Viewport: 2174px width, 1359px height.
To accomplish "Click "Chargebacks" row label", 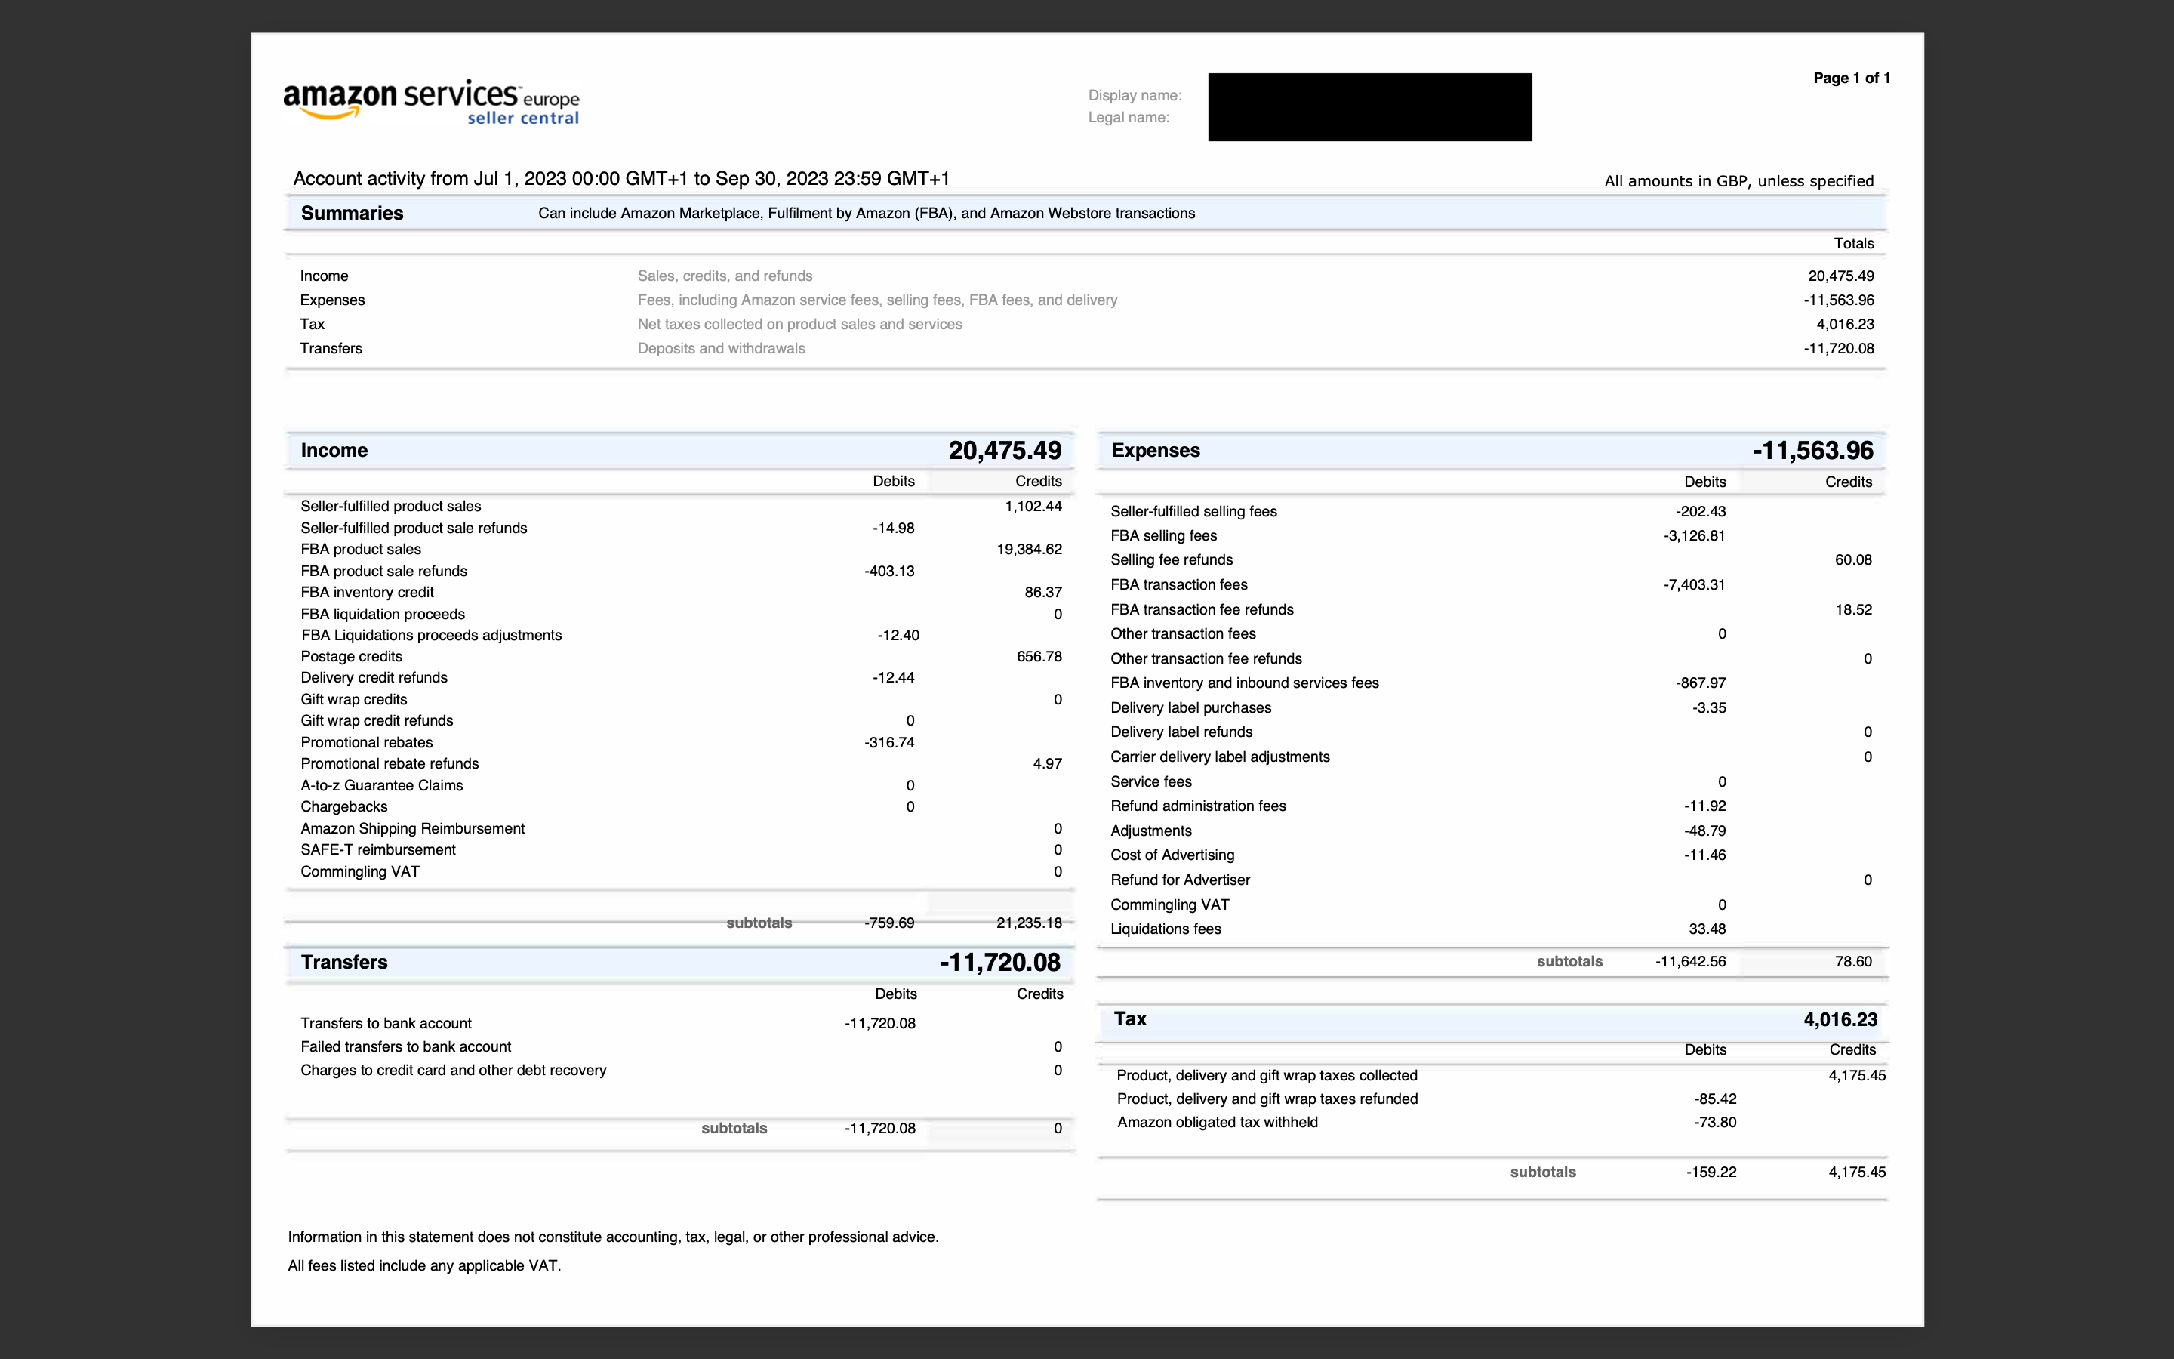I will click(x=344, y=807).
